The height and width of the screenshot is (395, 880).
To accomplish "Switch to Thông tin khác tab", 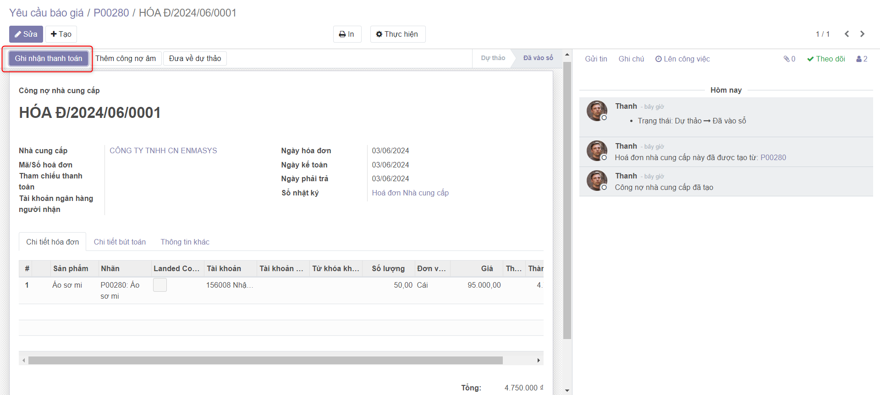I will click(x=185, y=242).
